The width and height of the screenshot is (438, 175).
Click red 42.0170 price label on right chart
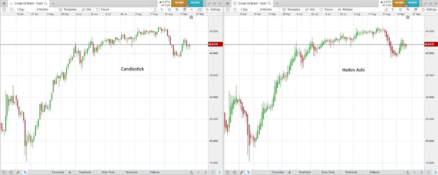click(429, 44)
